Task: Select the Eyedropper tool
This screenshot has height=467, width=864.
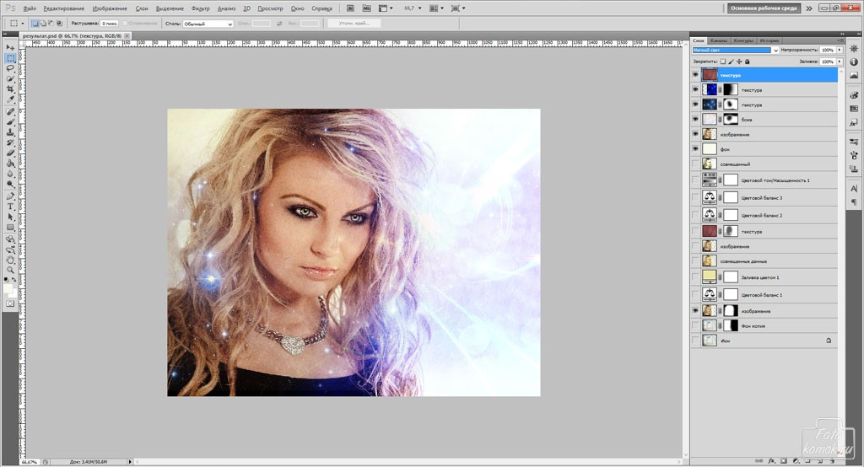Action: pos(10,99)
